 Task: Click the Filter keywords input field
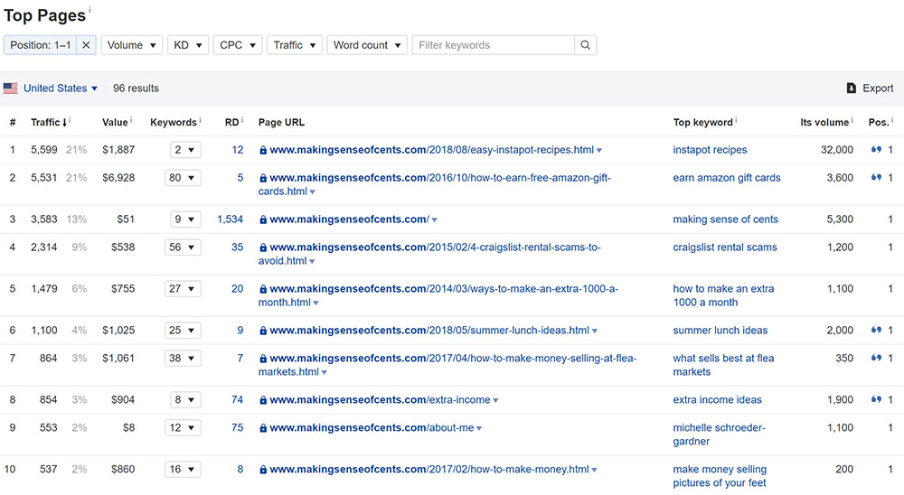(x=494, y=45)
